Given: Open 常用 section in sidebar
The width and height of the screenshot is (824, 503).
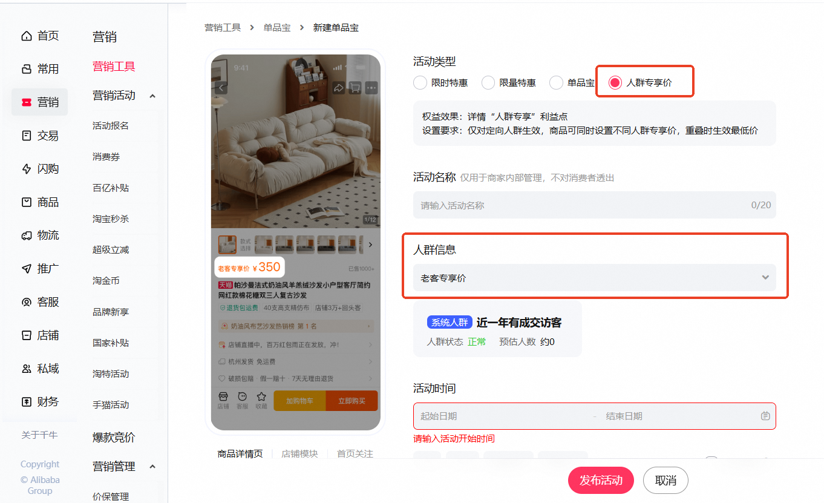Looking at the screenshot, I should pos(40,69).
